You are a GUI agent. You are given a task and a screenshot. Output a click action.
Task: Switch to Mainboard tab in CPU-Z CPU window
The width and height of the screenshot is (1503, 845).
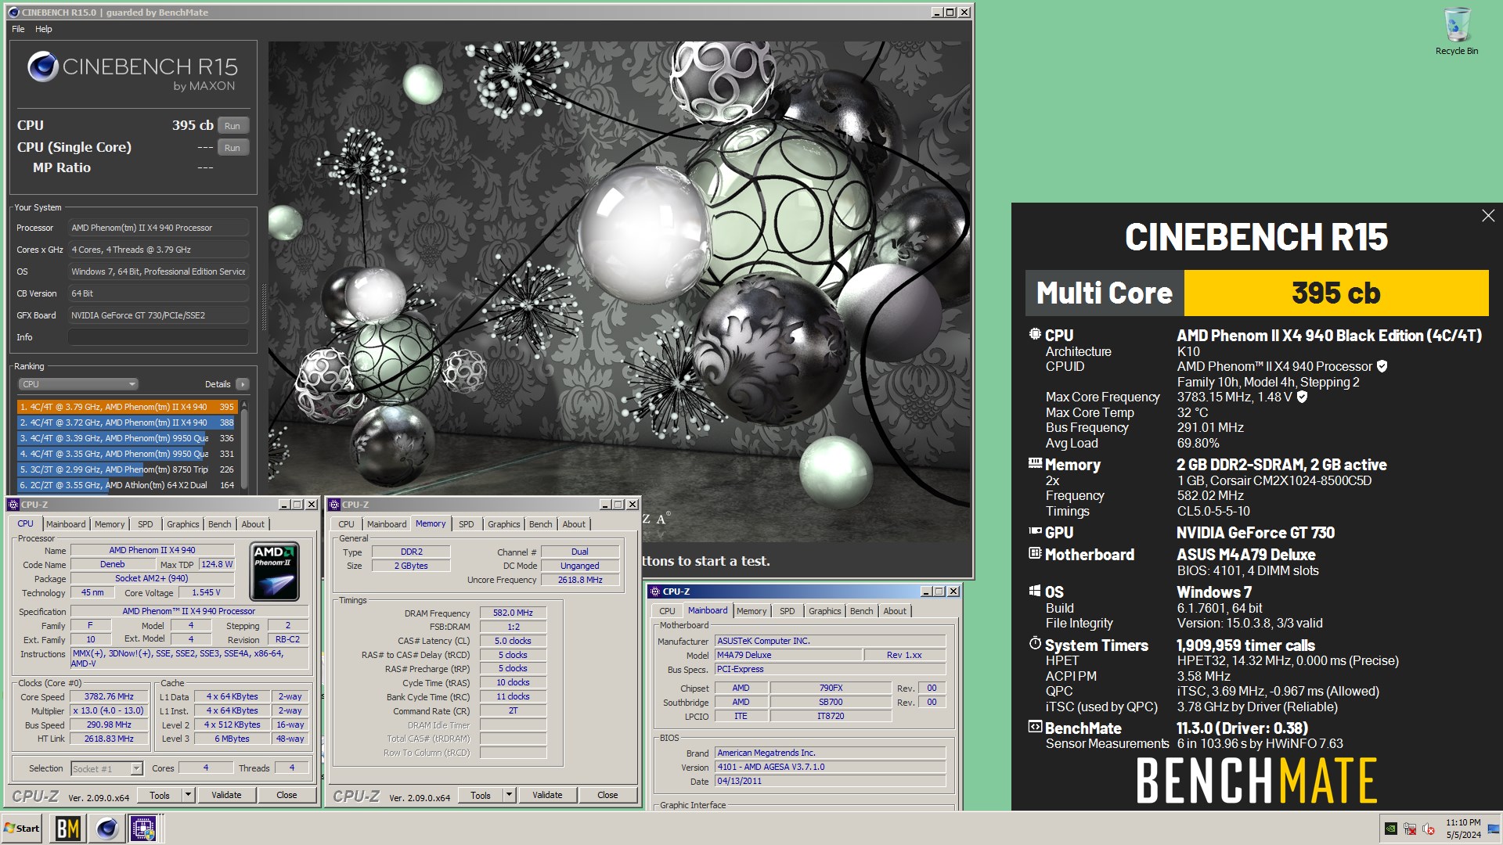[x=66, y=524]
